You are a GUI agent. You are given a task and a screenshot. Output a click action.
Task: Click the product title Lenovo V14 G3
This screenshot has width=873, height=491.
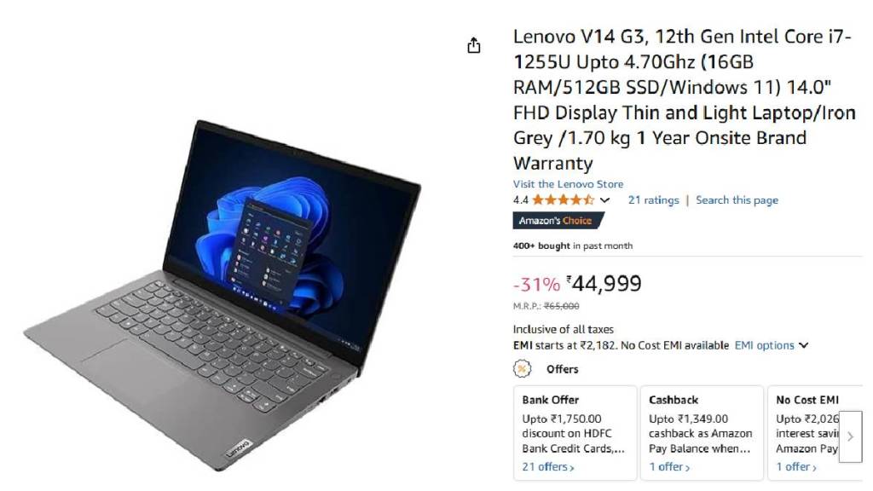(x=684, y=100)
